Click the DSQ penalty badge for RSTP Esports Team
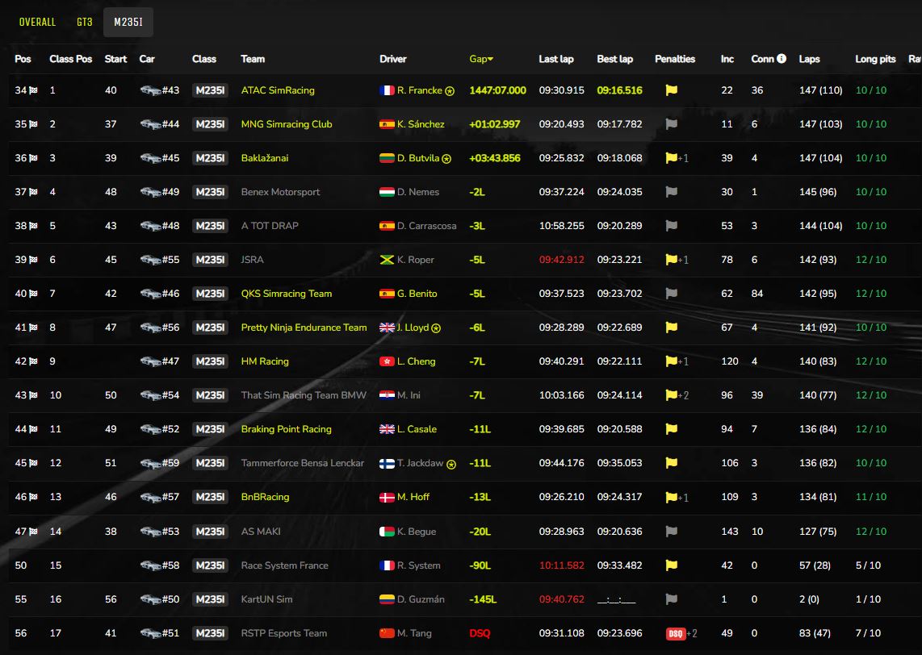The image size is (922, 655). [x=676, y=633]
